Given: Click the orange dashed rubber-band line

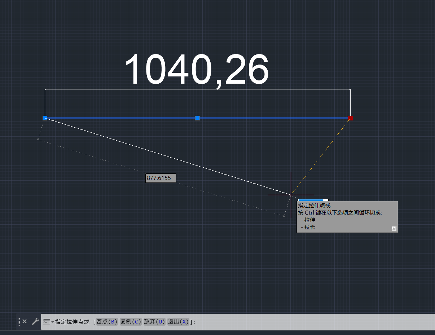Looking at the screenshot, I should (x=321, y=155).
